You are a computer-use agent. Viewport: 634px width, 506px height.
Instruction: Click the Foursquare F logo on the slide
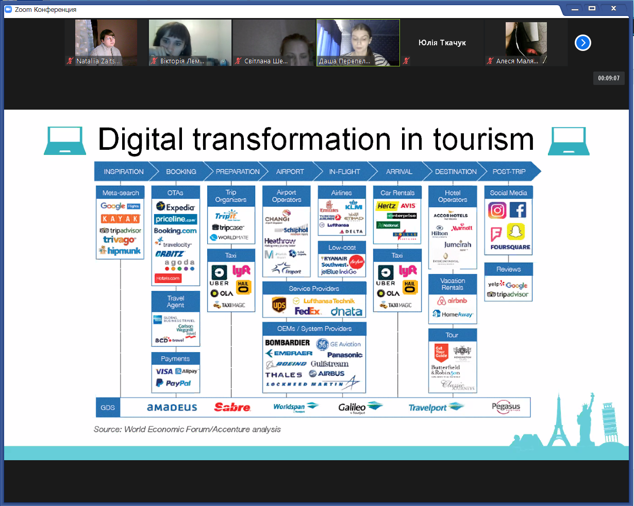(x=496, y=233)
